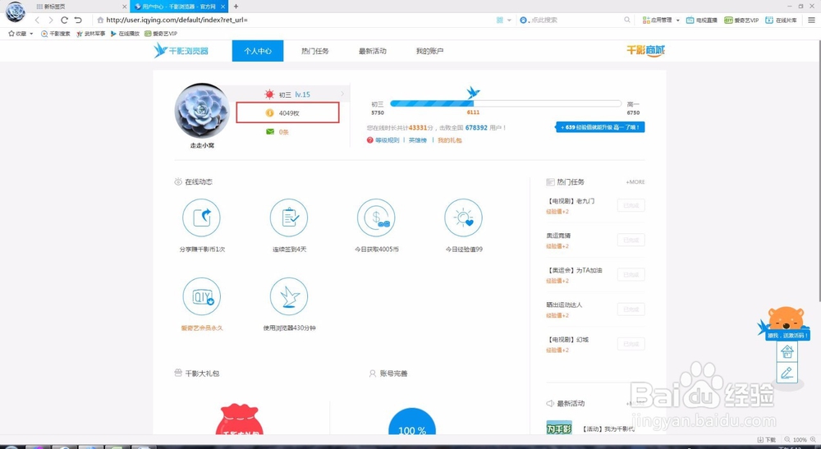This screenshot has height=449, width=821.
Task: Click the search magnifier icon
Action: pos(627,20)
